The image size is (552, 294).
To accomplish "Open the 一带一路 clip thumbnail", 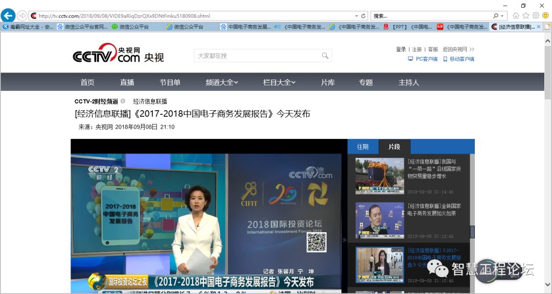I will click(x=380, y=176).
